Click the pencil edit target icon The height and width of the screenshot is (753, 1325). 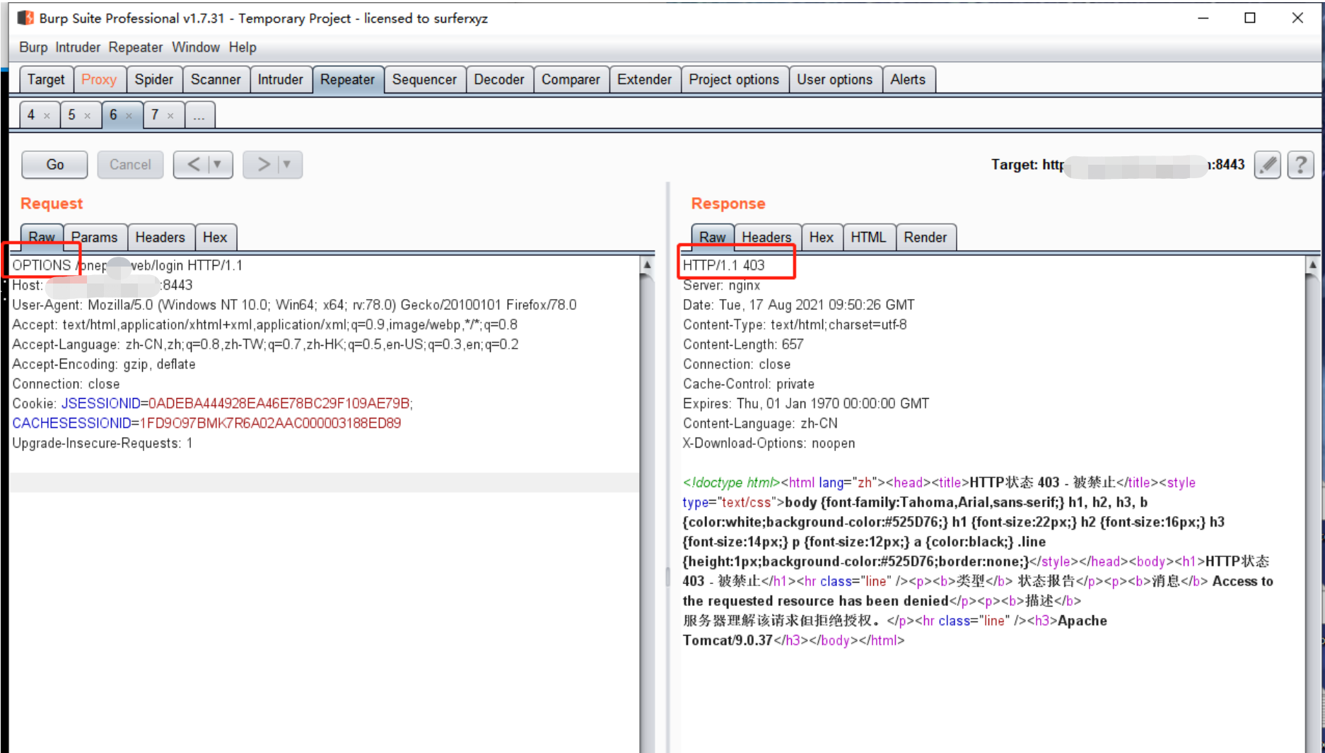click(x=1268, y=165)
